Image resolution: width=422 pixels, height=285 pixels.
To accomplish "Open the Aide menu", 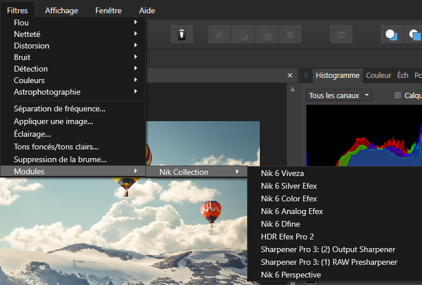I will (147, 10).
